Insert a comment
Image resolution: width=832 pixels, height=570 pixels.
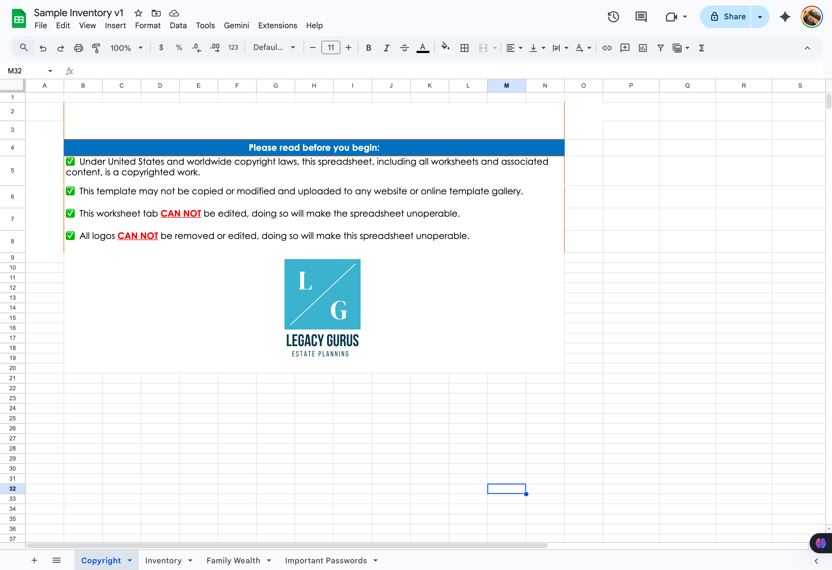[x=625, y=48]
